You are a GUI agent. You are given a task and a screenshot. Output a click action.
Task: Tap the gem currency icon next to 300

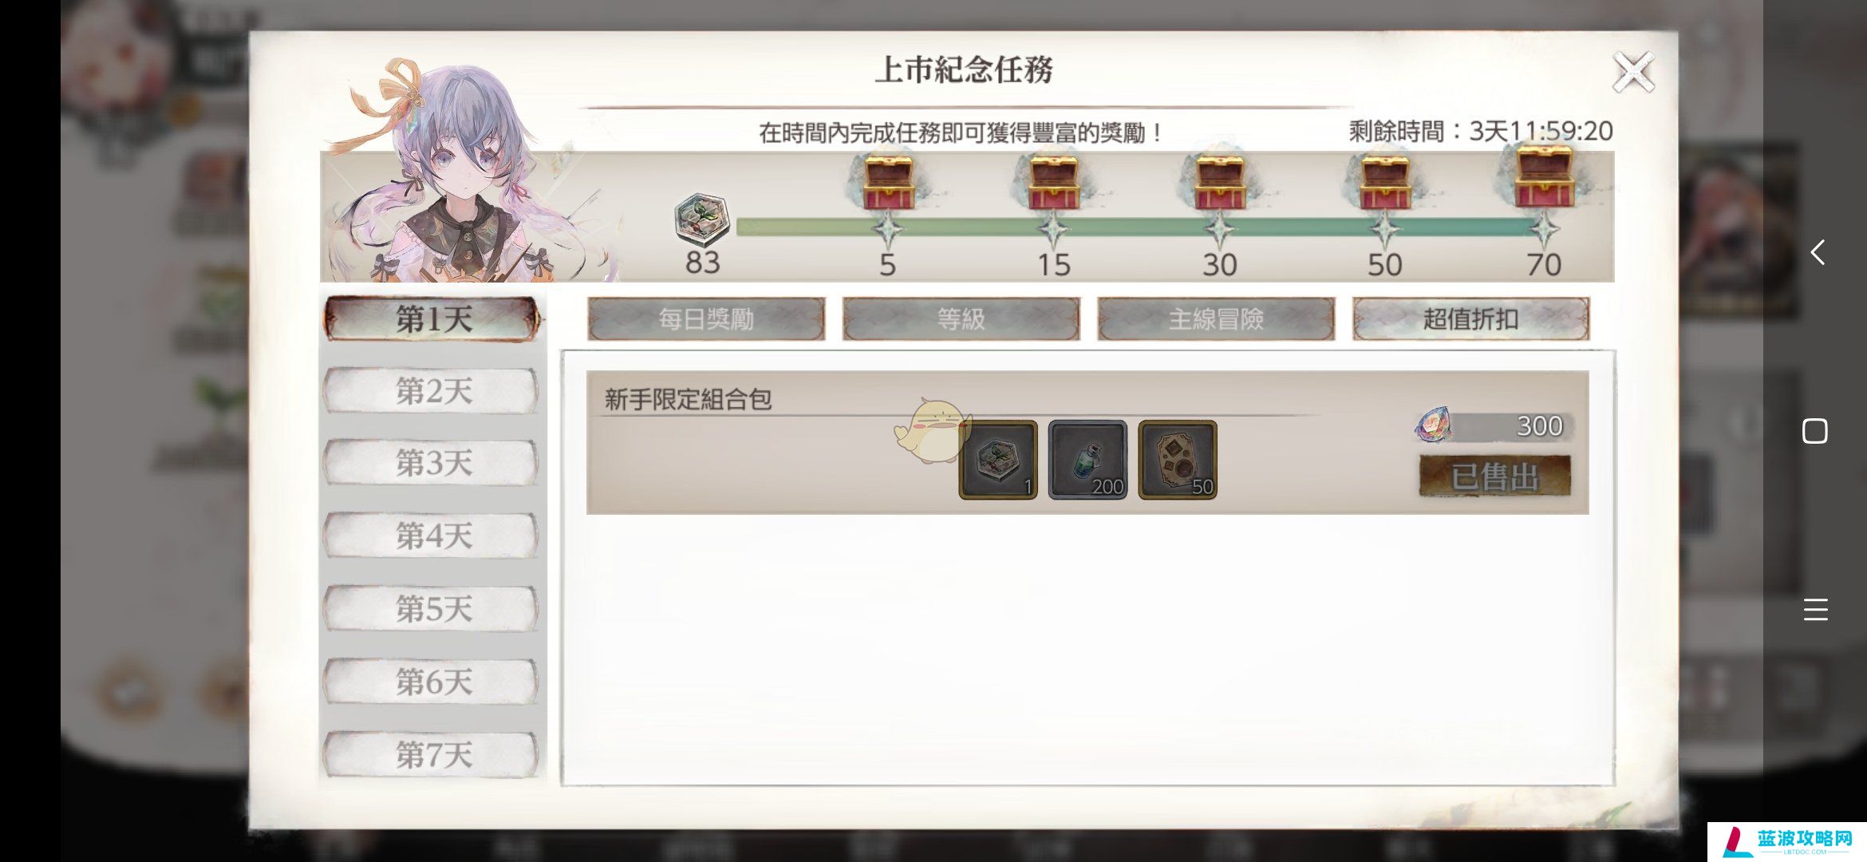point(1432,425)
